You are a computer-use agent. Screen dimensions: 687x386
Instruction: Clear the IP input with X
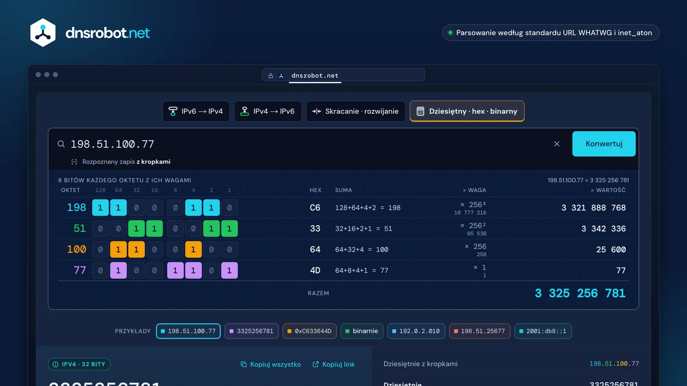coord(556,144)
